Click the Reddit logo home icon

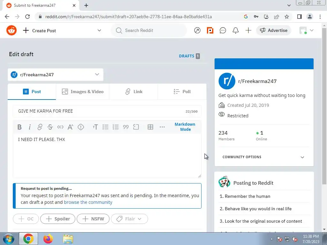pyautogui.click(x=11, y=30)
